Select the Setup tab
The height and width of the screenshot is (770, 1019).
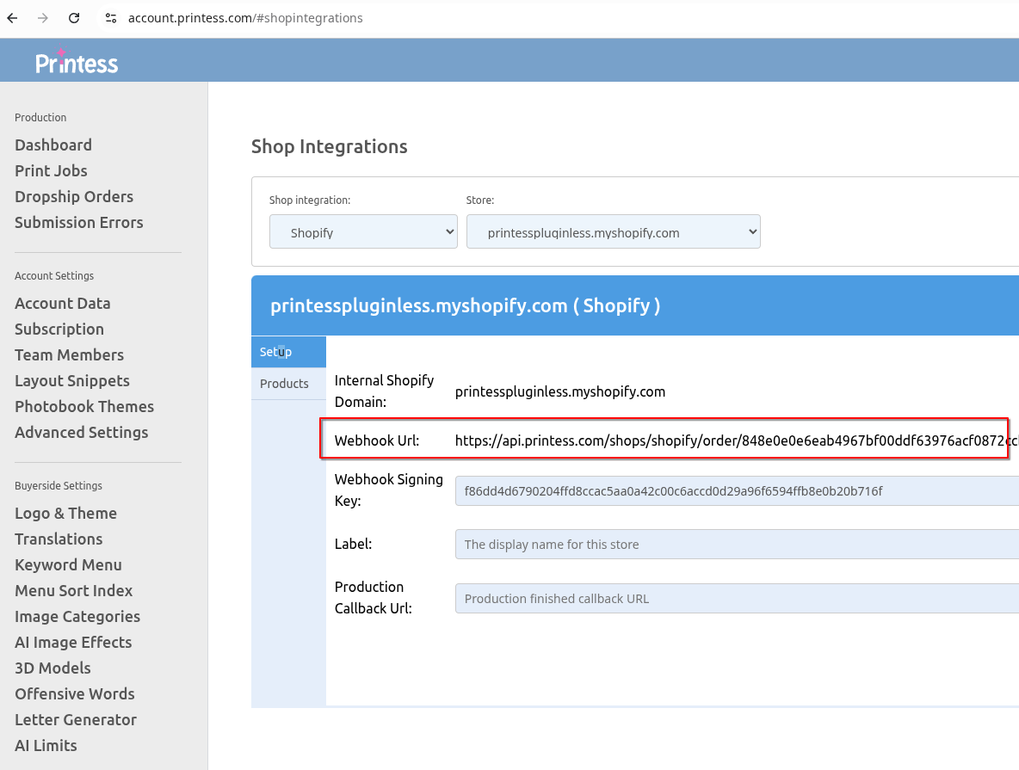tap(274, 351)
